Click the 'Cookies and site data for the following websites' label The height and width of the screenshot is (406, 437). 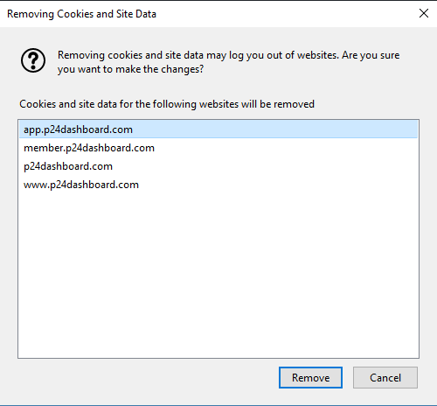pyautogui.click(x=167, y=104)
